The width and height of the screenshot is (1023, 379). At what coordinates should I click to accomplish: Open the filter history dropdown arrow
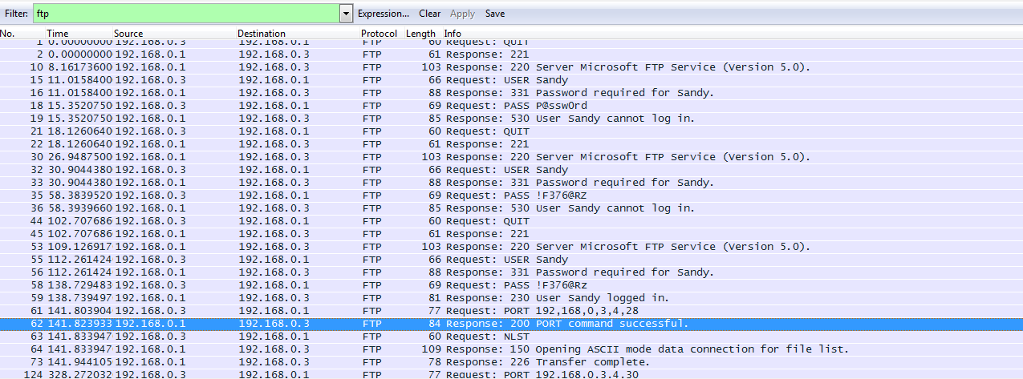[346, 14]
